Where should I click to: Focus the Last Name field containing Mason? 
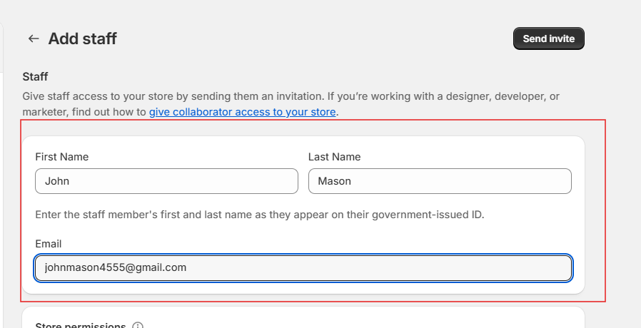coord(440,181)
